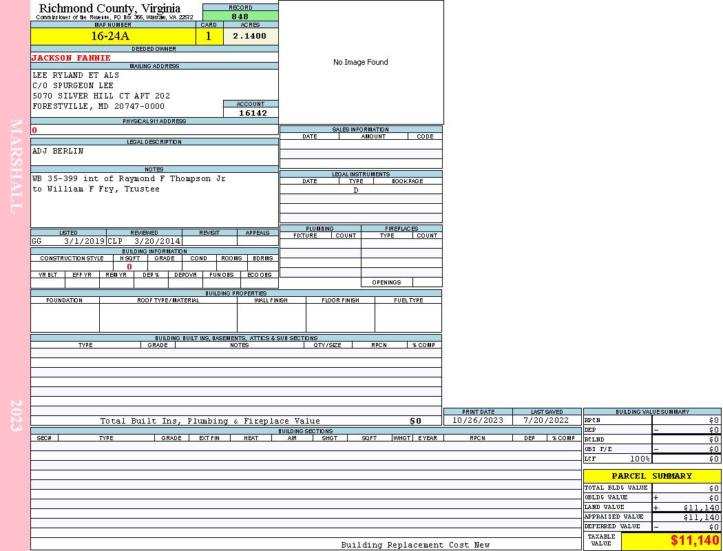Click the LCF 100% value
This screenshot has width=723, height=551.
(640, 459)
